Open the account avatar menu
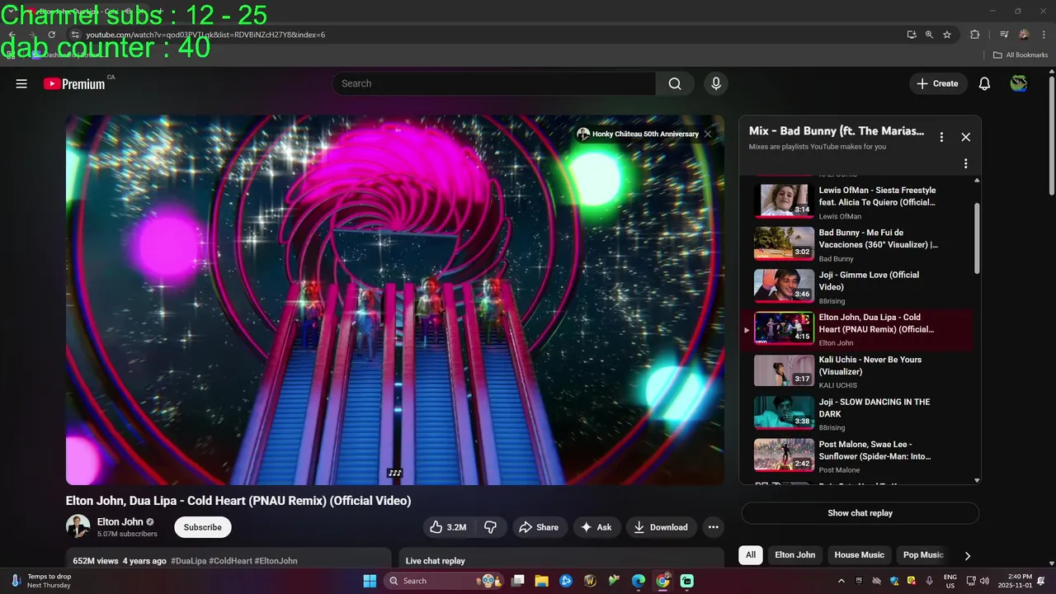 pos(1019,83)
